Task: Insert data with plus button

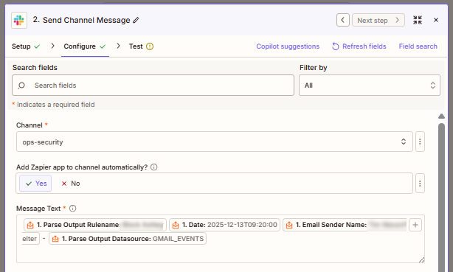Action: click(x=415, y=225)
